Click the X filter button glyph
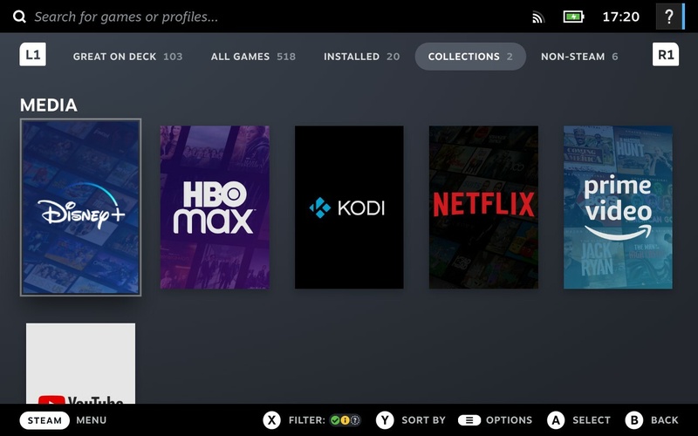 pyautogui.click(x=272, y=420)
